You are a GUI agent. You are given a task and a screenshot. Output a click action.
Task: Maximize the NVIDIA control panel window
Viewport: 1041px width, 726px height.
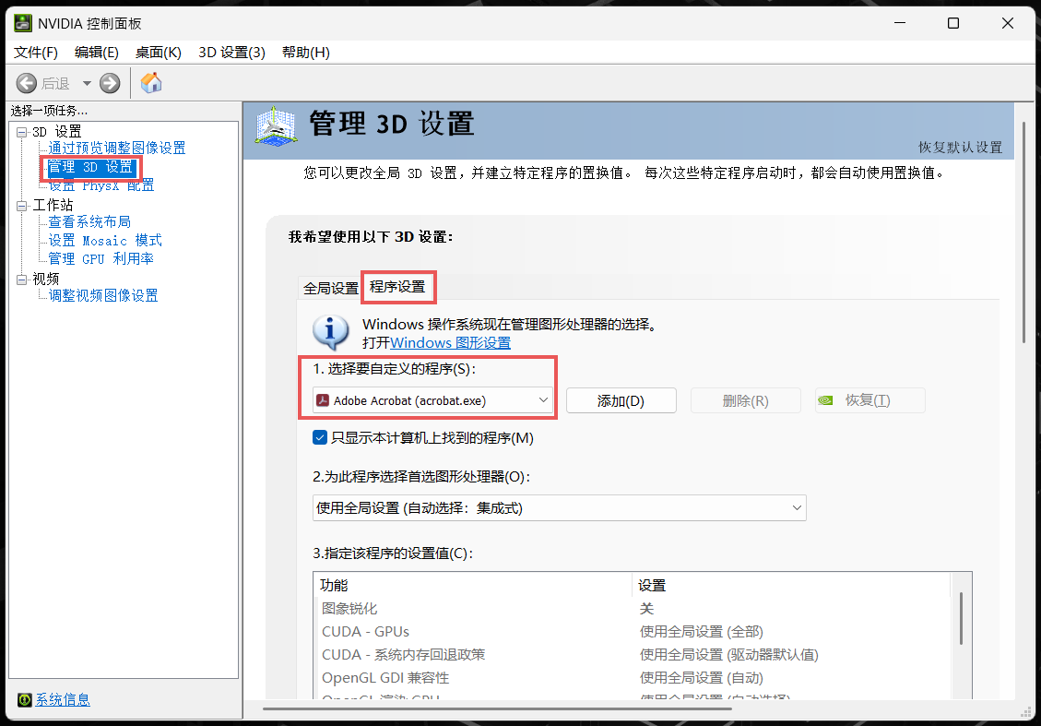(x=953, y=23)
